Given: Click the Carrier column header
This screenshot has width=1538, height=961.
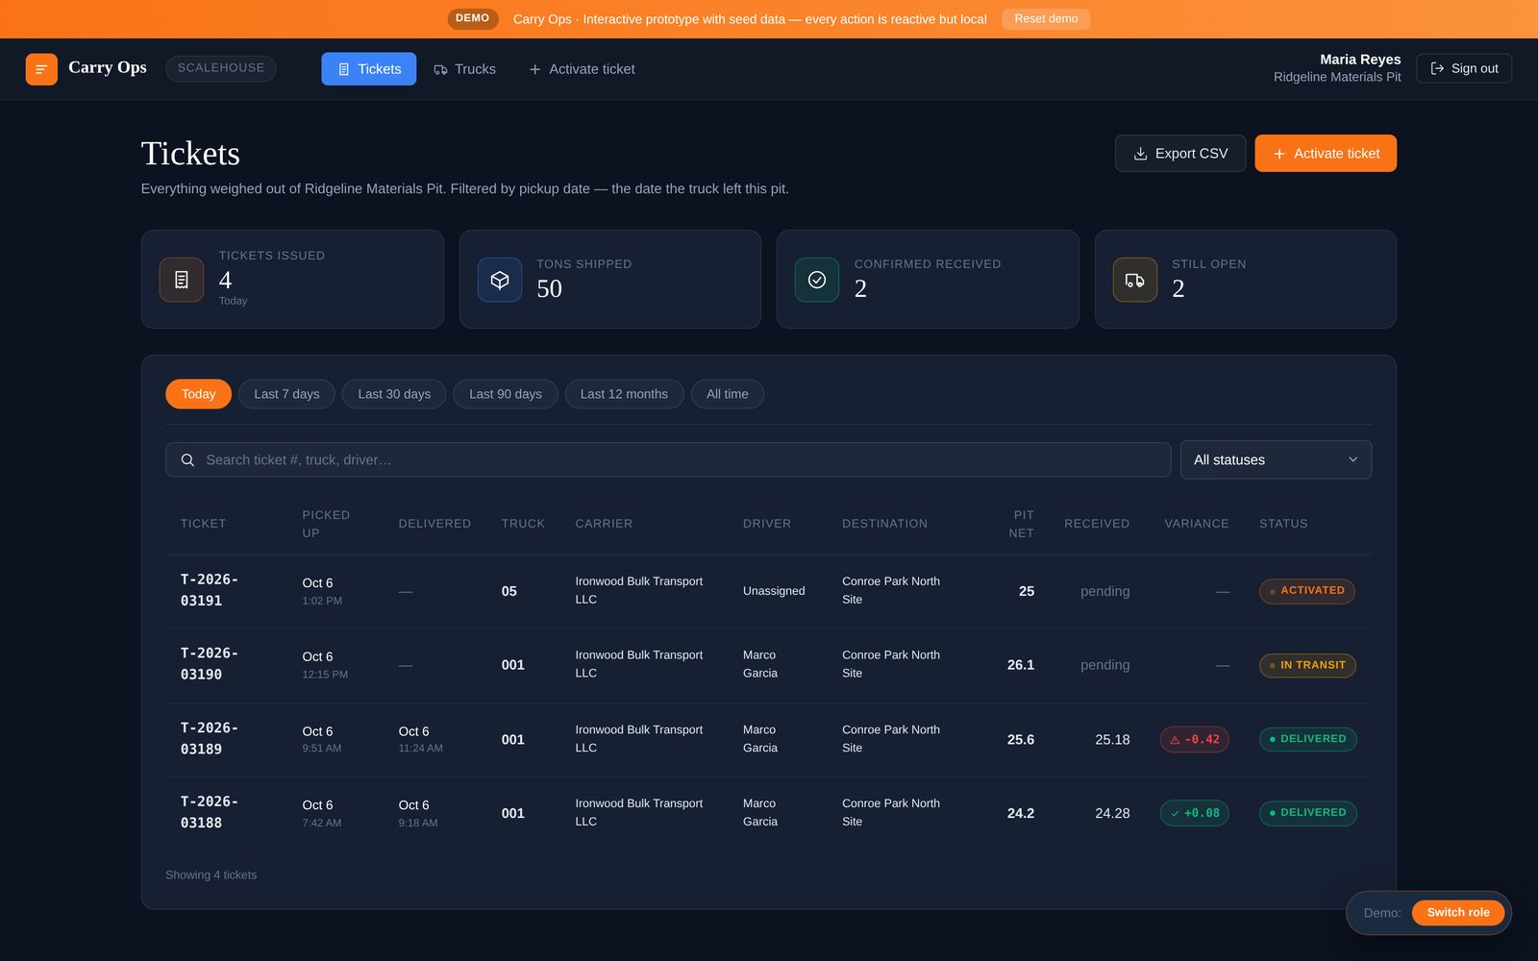Looking at the screenshot, I should (604, 524).
